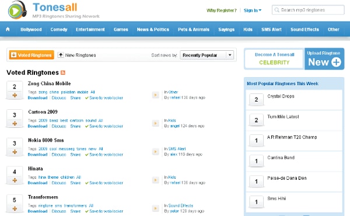Open Cantina Band in popular list

(281, 158)
